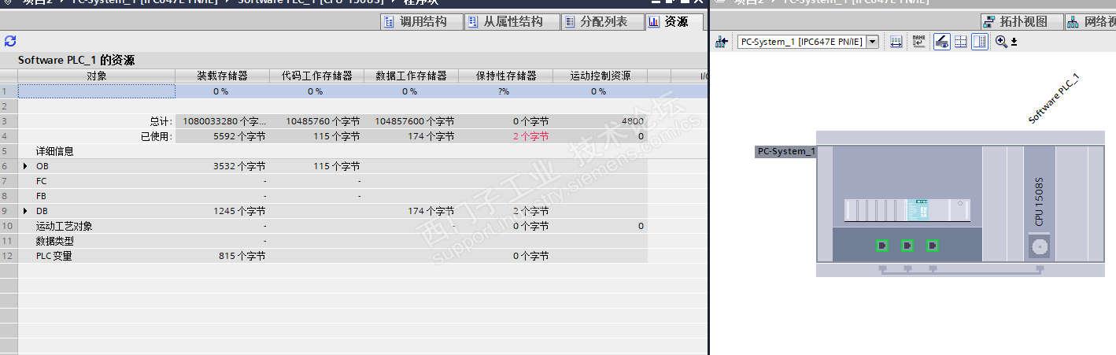Image resolution: width=1116 pixels, height=355 pixels.
Task: Open PC-System_1 device selector dropdown
Action: click(872, 42)
